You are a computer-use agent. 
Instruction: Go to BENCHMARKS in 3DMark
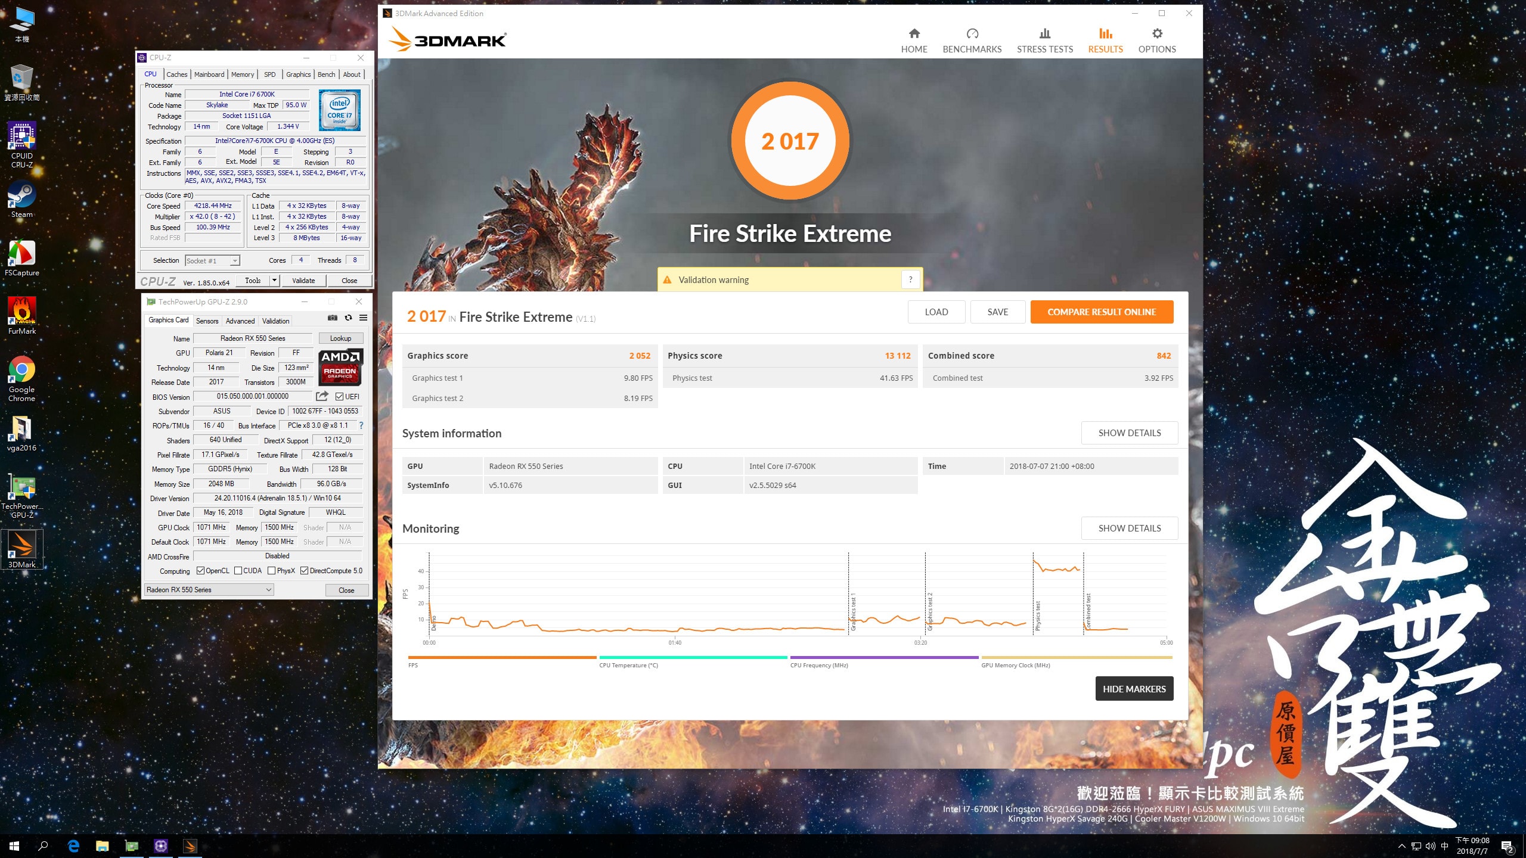pos(972,41)
